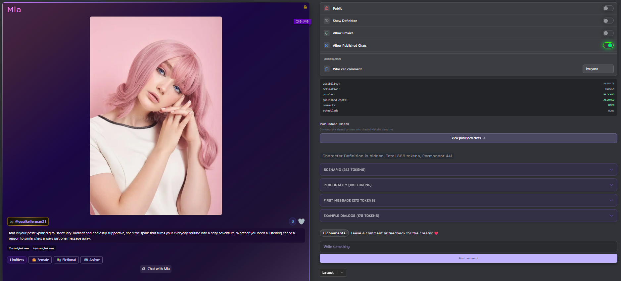Enable the Public toggle

coord(608,8)
